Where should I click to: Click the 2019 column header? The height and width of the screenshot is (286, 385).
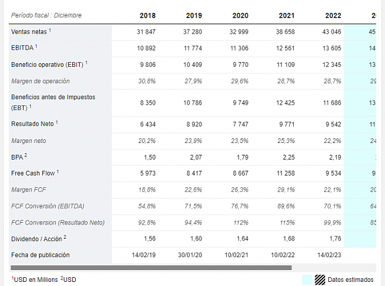(x=194, y=16)
